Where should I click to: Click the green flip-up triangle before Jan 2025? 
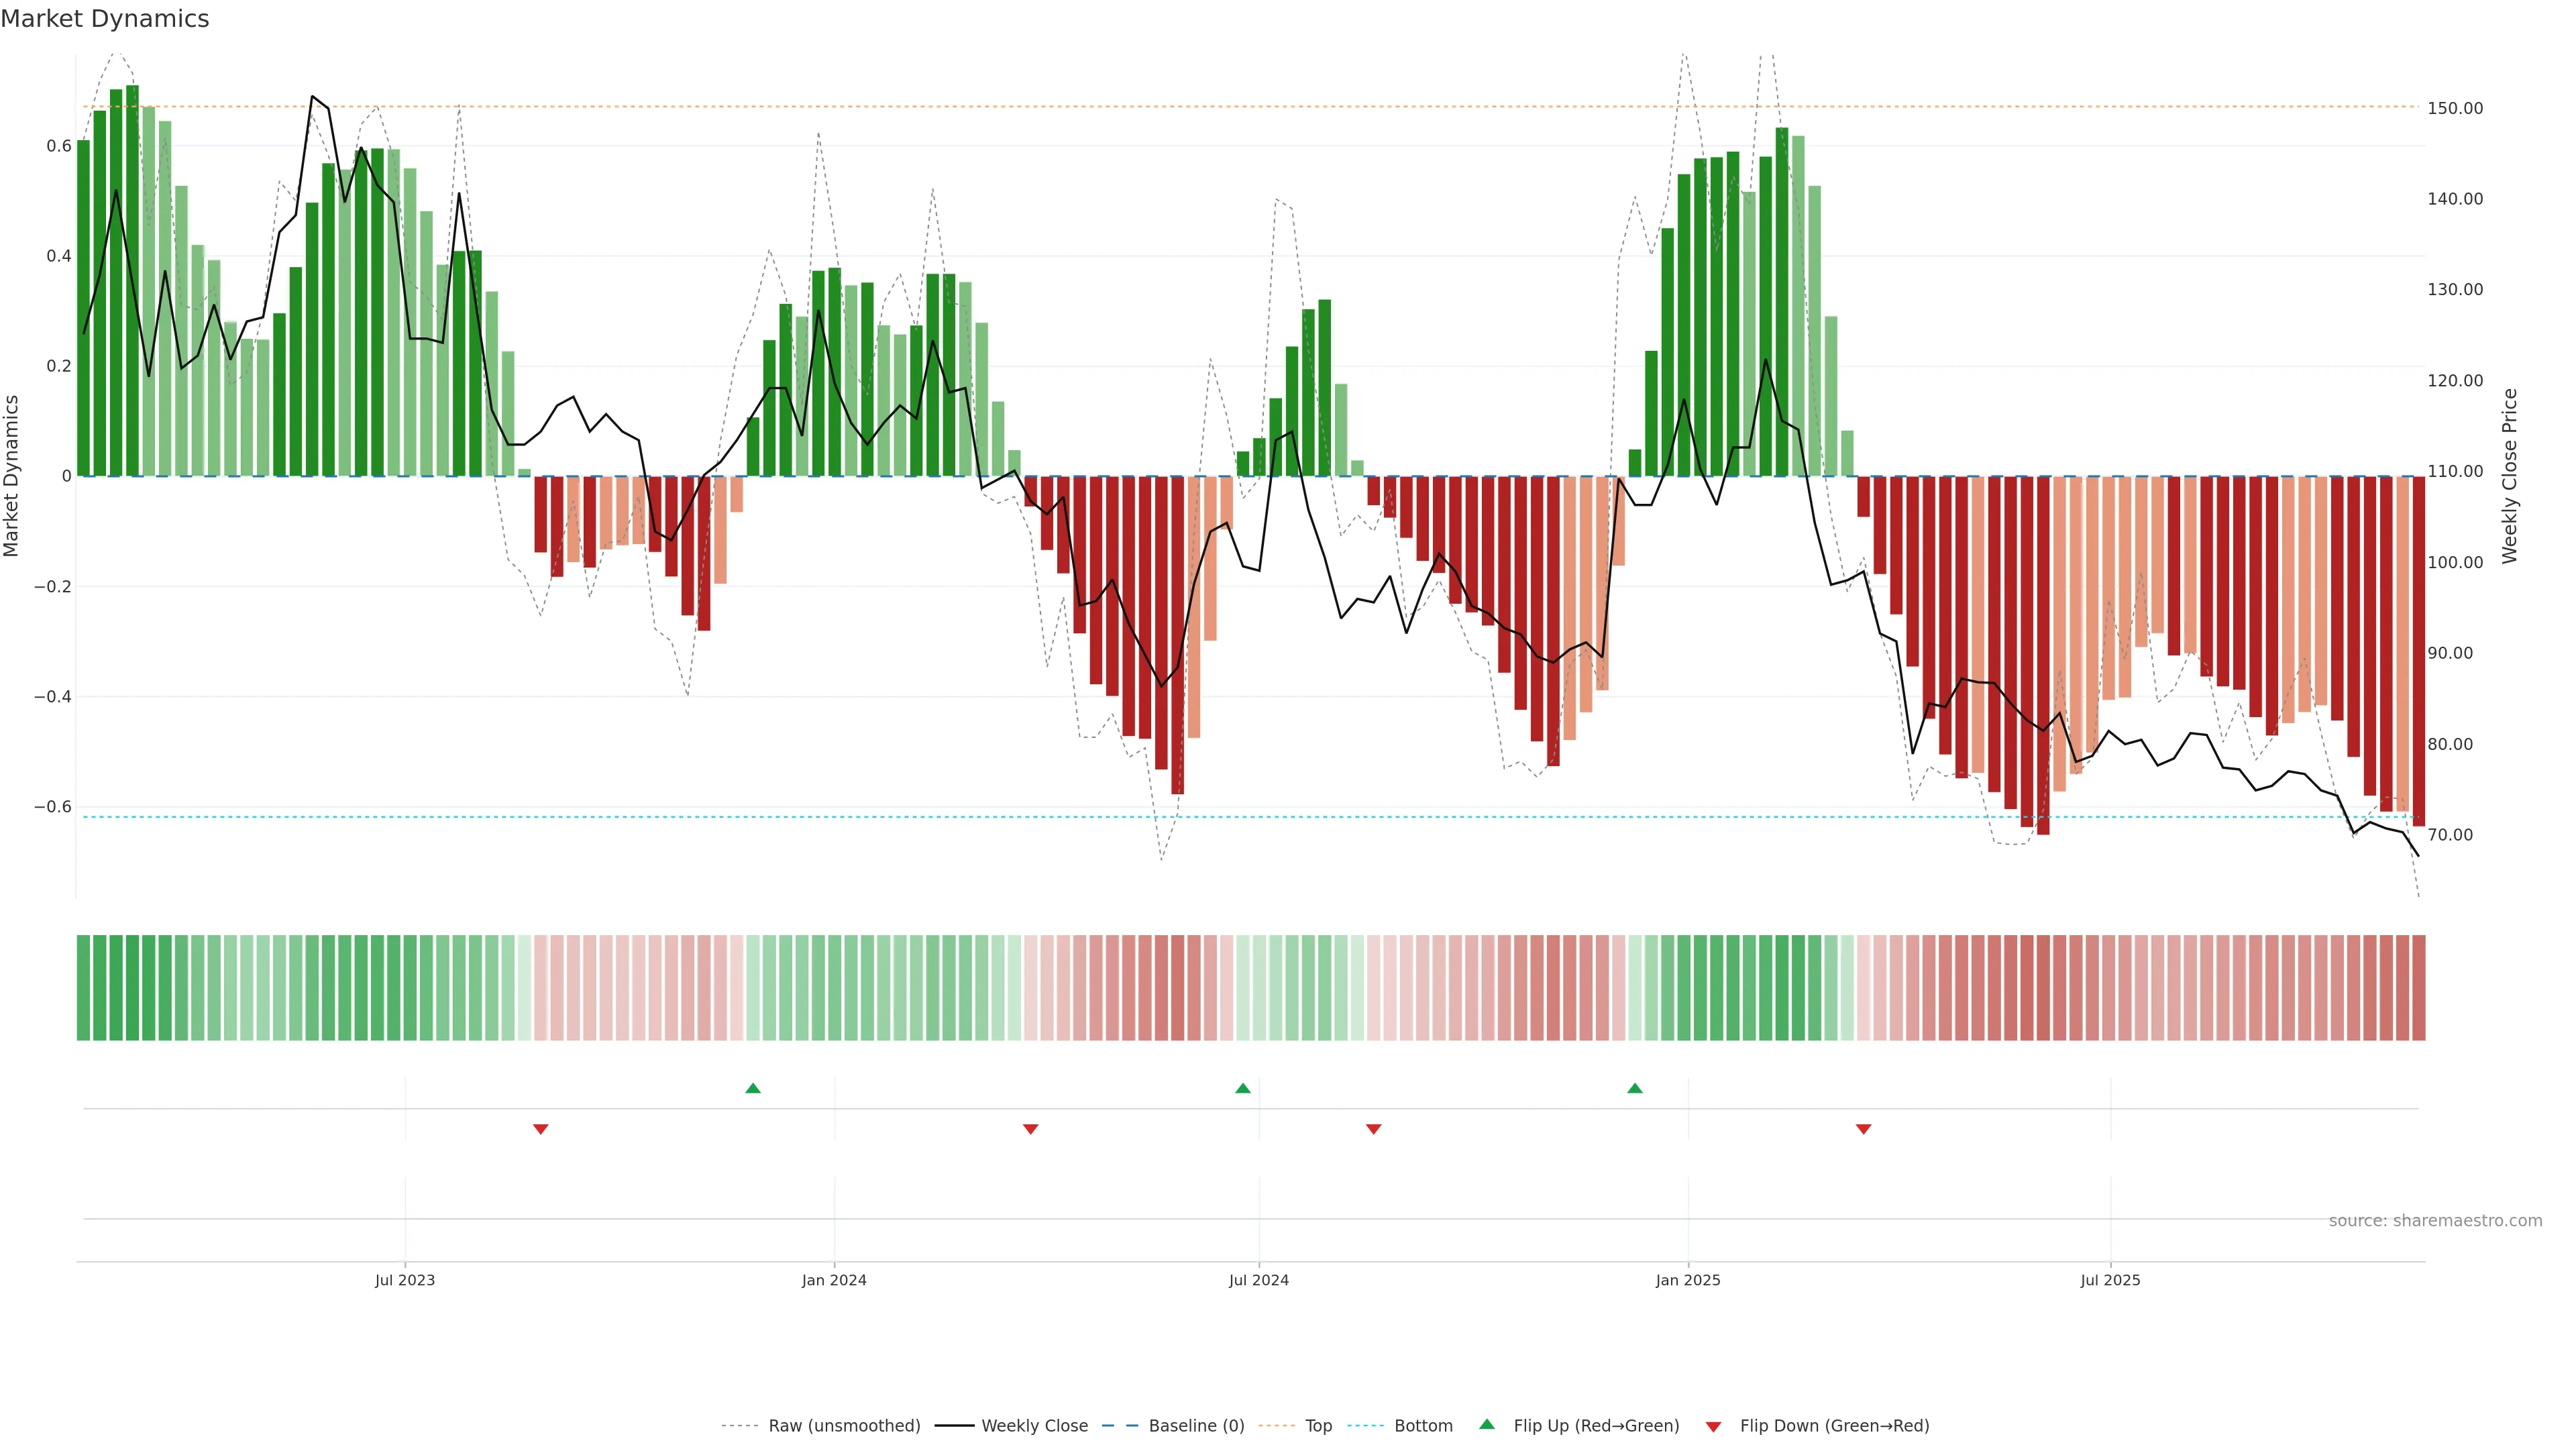click(x=1634, y=1088)
